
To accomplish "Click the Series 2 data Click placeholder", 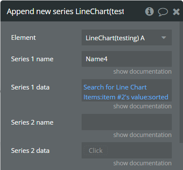I will pos(96,150).
